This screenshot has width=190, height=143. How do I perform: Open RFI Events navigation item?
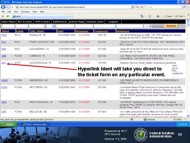pos(25,22)
